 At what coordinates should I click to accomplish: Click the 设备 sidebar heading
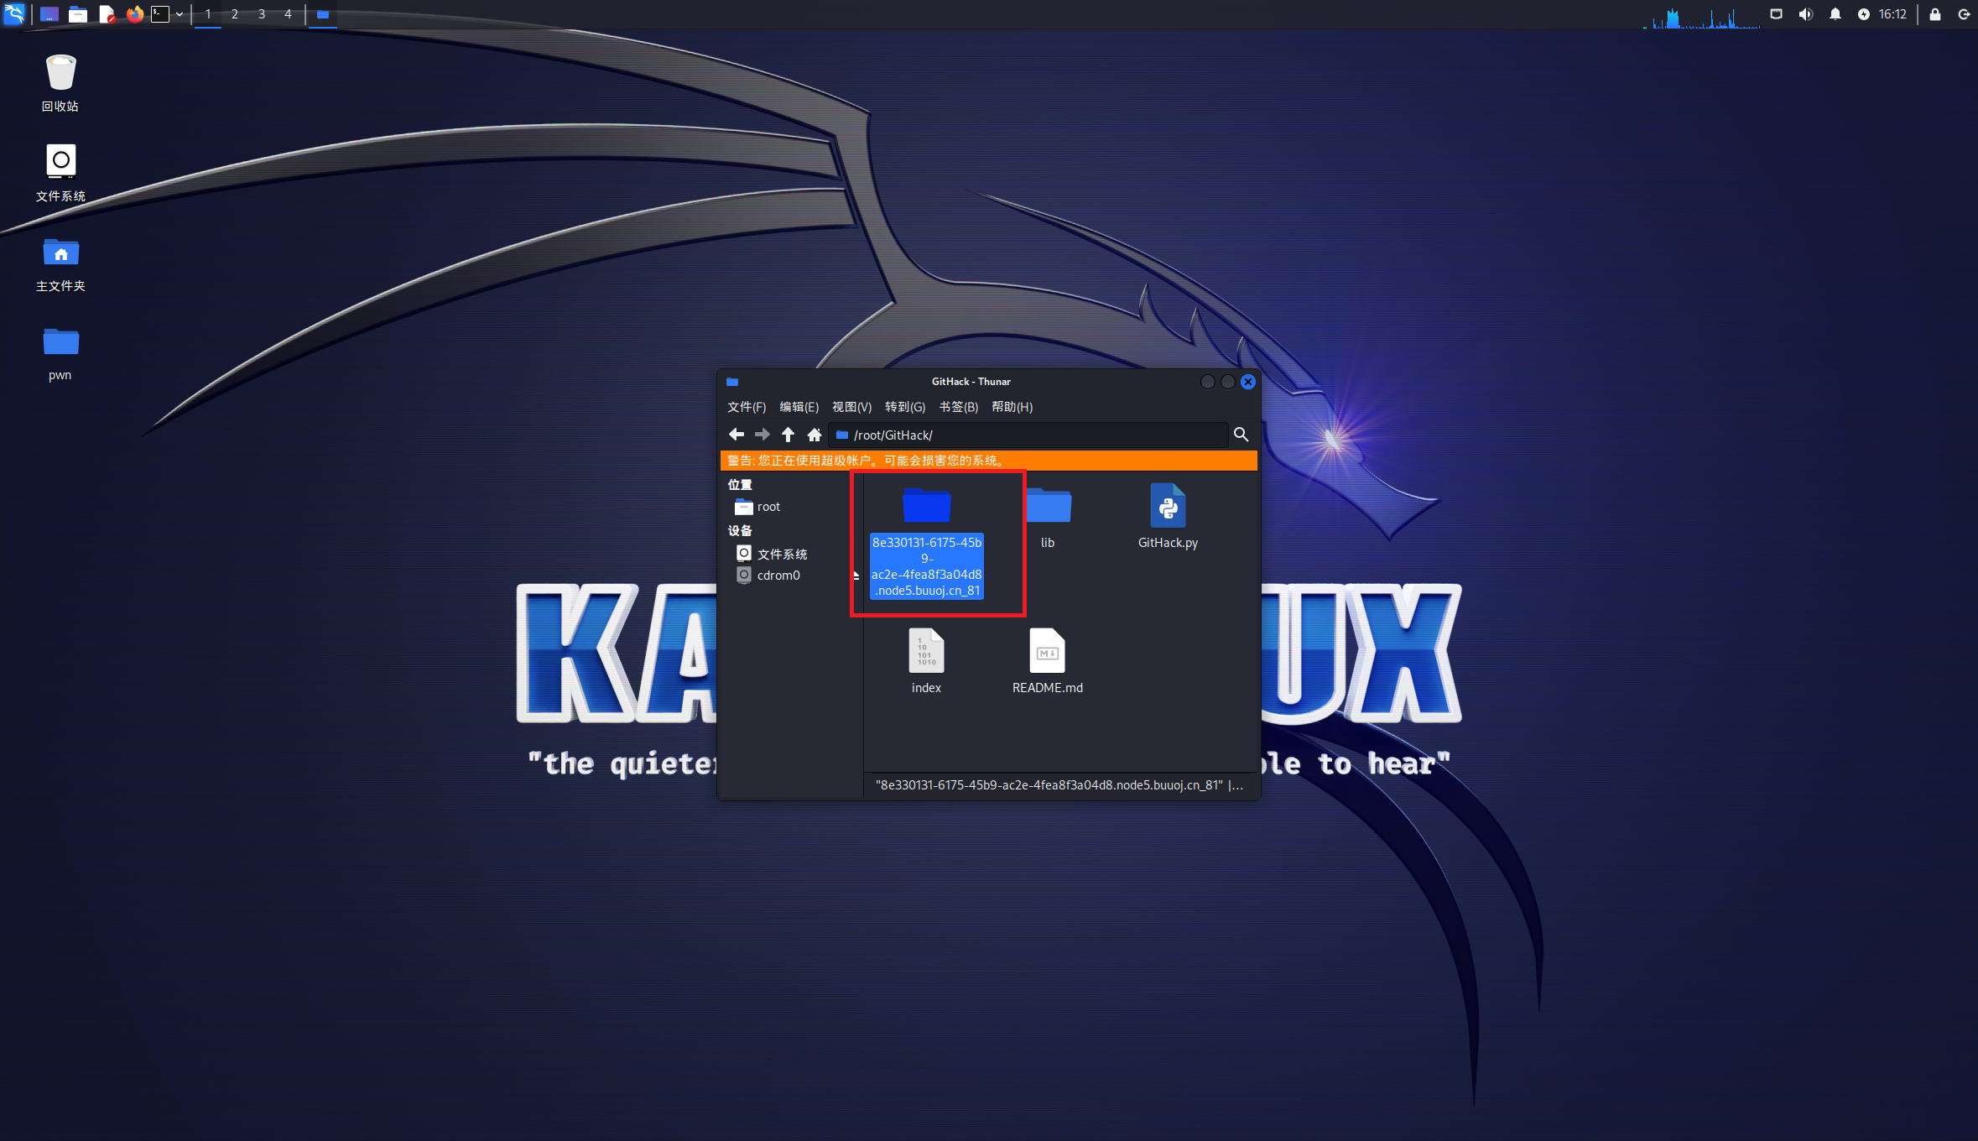pos(740,531)
